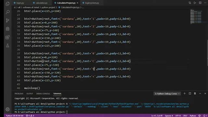Open Run and Debug view
The width and height of the screenshot is (208, 117).
(7, 29)
